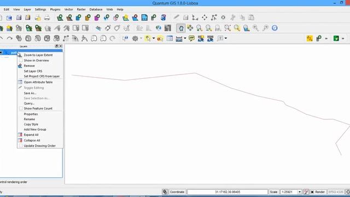Click the Remove Layer red-cross icon

pos(135,18)
